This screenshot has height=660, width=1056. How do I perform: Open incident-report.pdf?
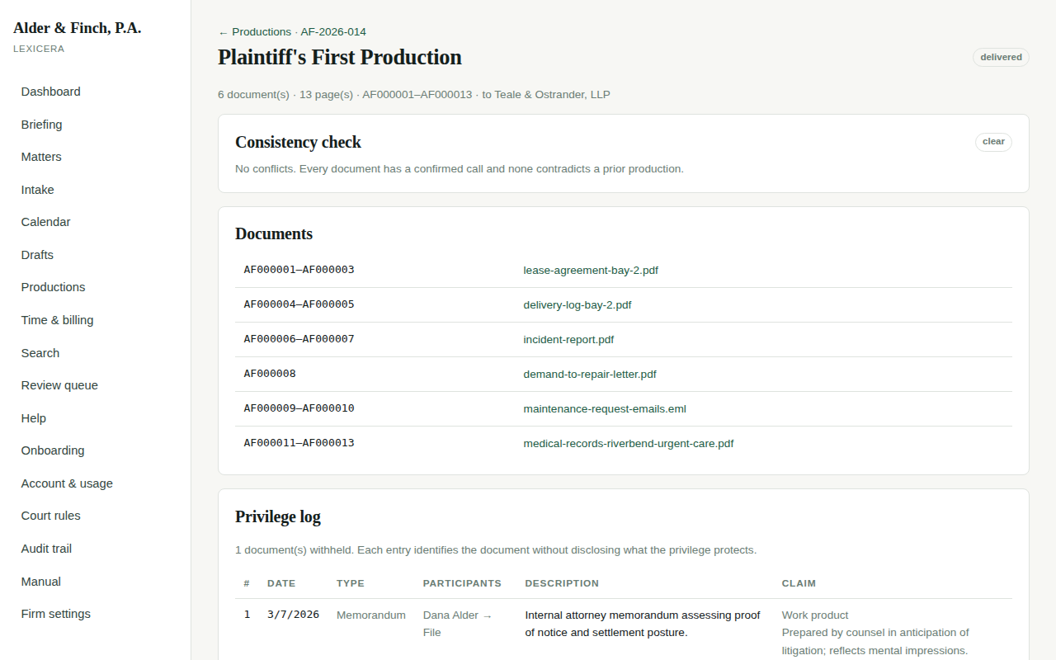pyautogui.click(x=568, y=339)
